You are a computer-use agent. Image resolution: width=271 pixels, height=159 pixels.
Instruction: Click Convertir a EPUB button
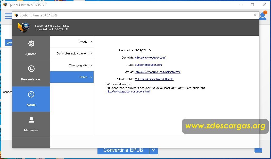point(123,150)
